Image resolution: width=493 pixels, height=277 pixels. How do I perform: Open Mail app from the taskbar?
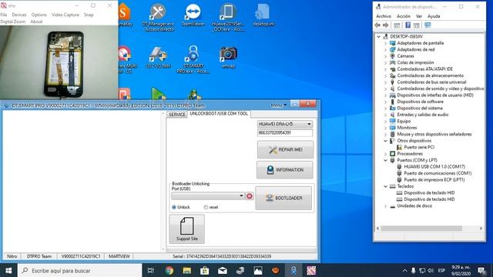pyautogui.click(x=223, y=270)
